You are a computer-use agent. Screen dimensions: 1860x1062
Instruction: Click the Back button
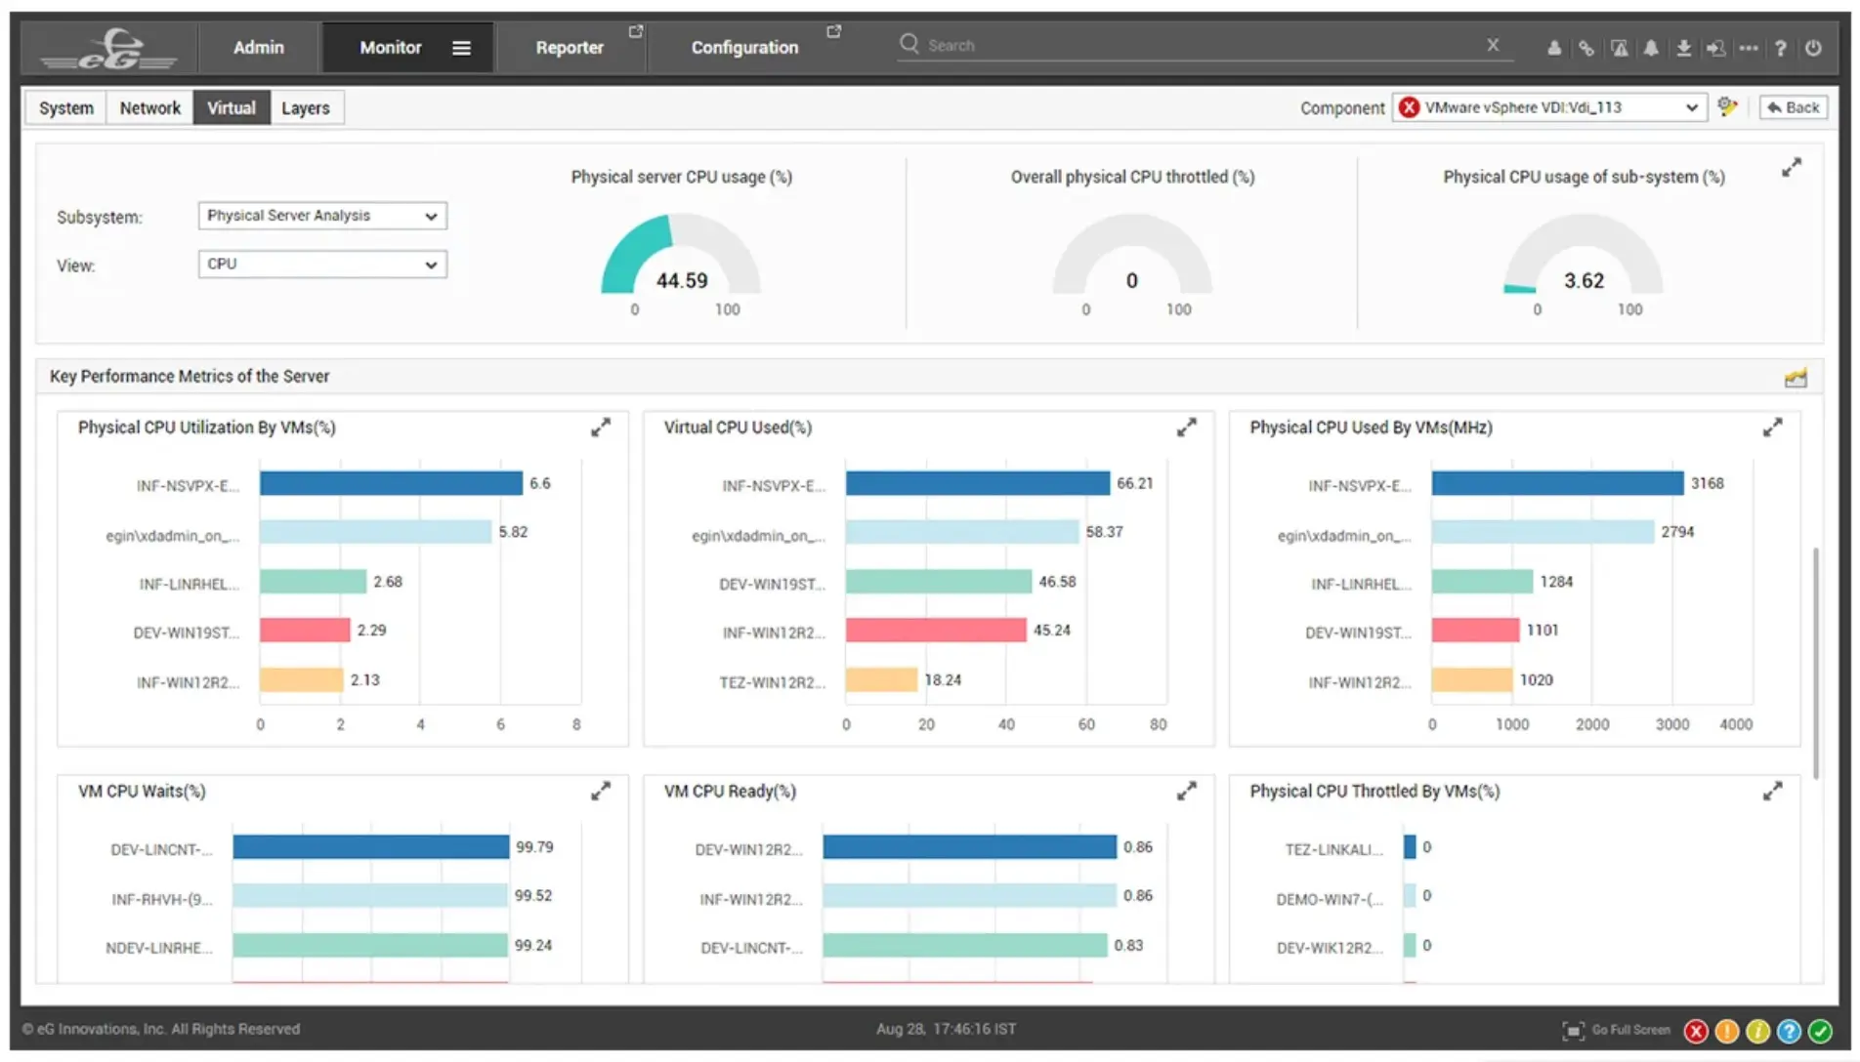(x=1793, y=107)
